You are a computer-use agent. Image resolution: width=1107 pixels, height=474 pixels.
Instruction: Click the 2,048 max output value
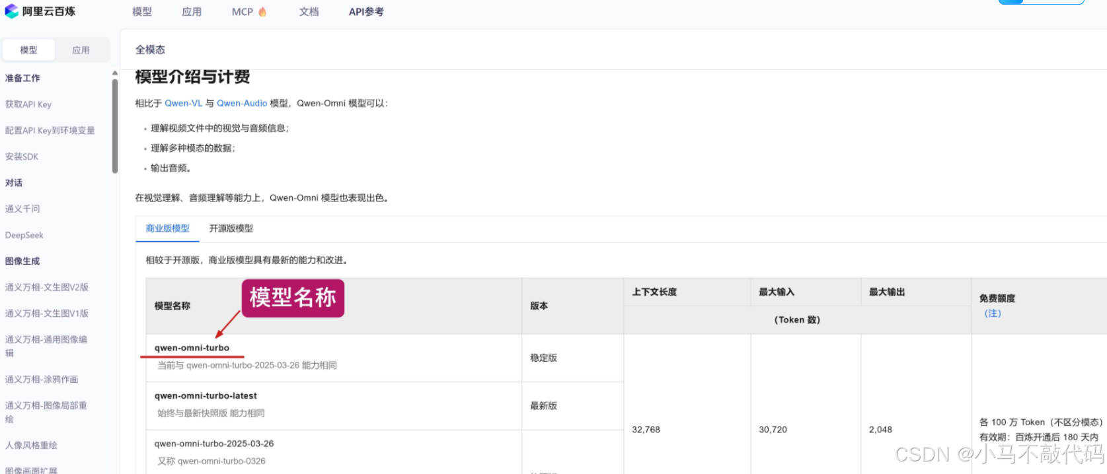880,430
